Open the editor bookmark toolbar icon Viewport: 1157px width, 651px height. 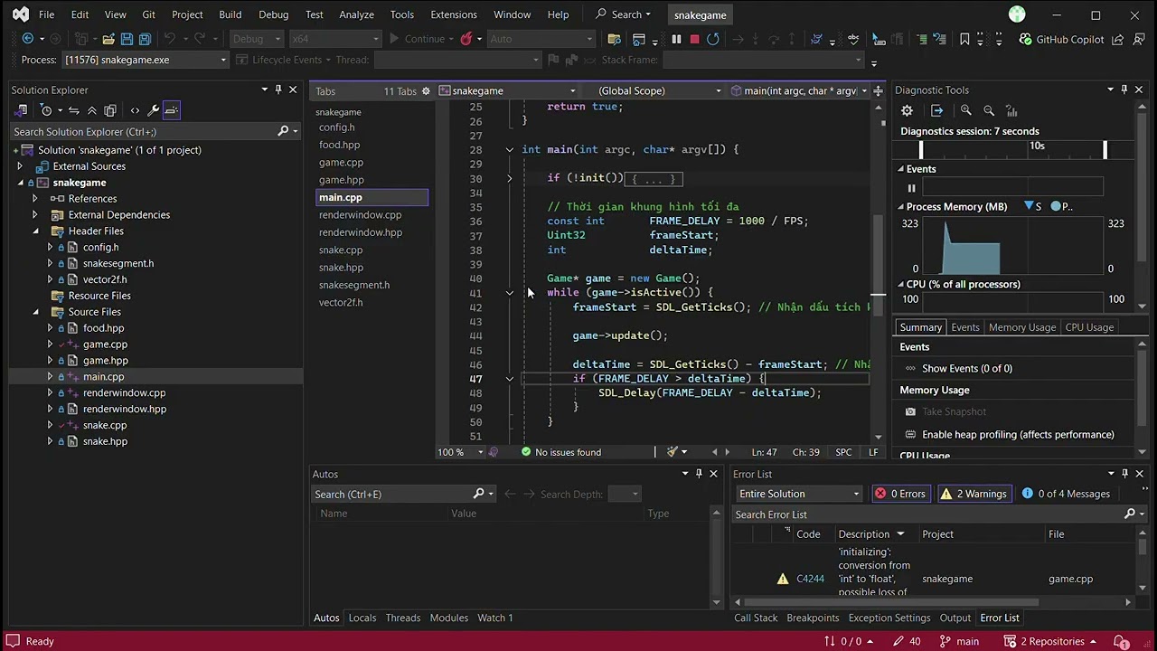pyautogui.click(x=964, y=39)
